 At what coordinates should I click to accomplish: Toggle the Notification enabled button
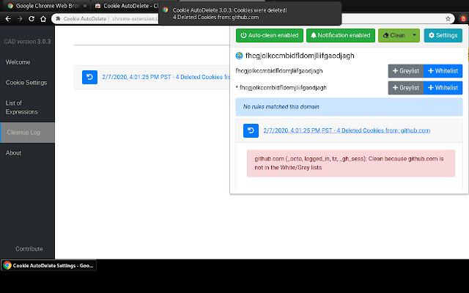[x=340, y=35]
